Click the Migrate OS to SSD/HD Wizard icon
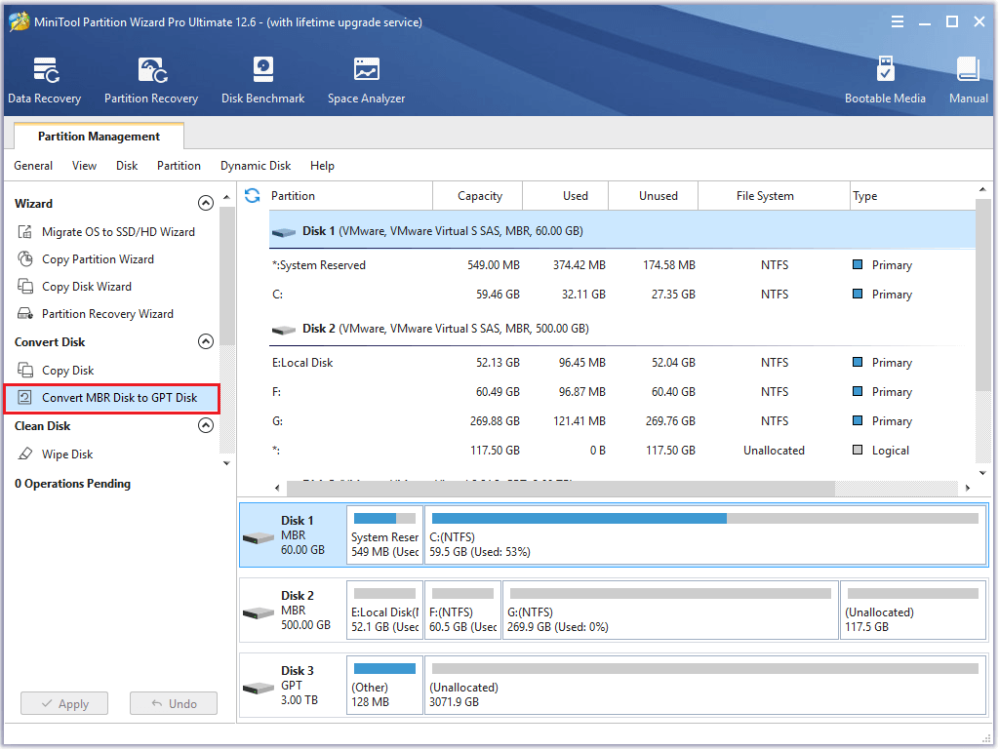The width and height of the screenshot is (999, 750). 24,232
